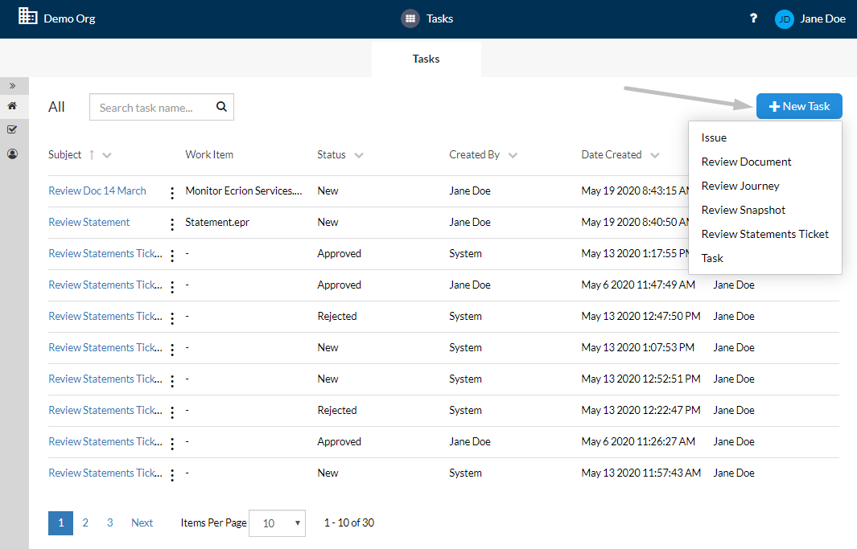Open Review Doc 14 March task
The image size is (857, 549).
(97, 191)
